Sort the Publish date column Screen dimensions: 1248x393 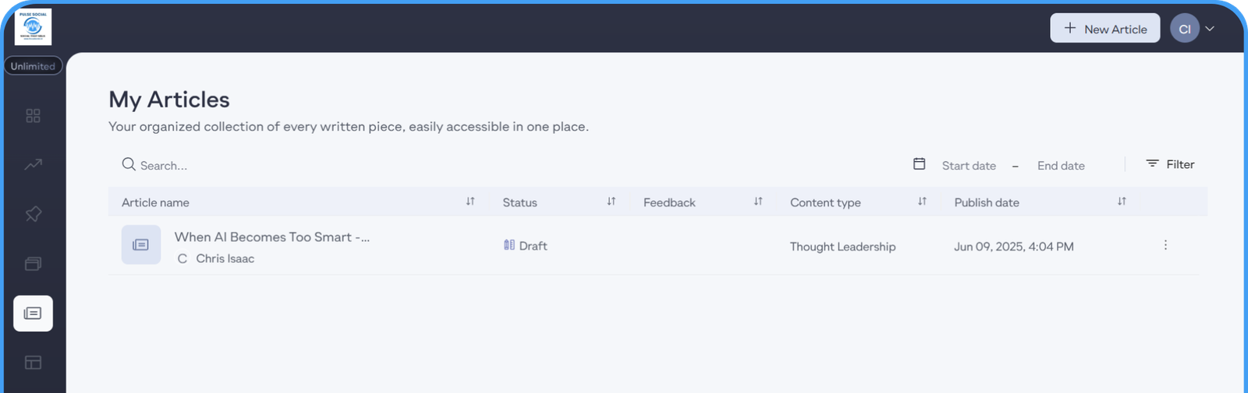1122,202
